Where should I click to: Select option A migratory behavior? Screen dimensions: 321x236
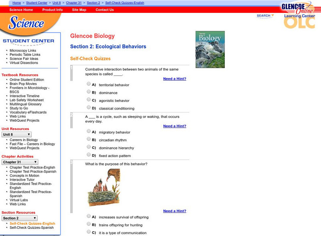(x=89, y=131)
